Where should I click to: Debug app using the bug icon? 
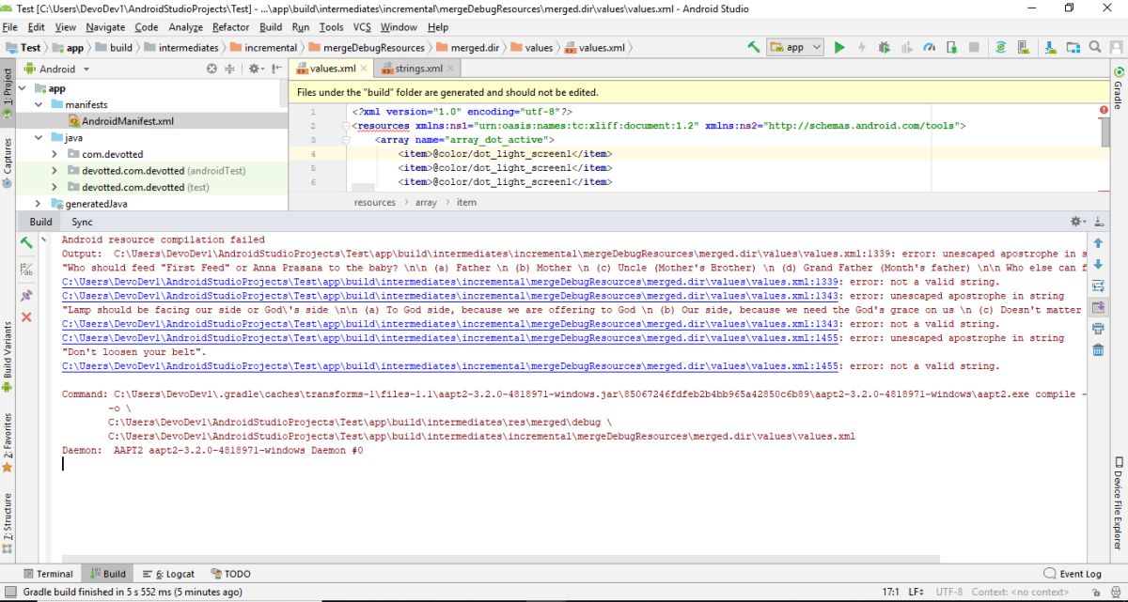click(x=885, y=47)
